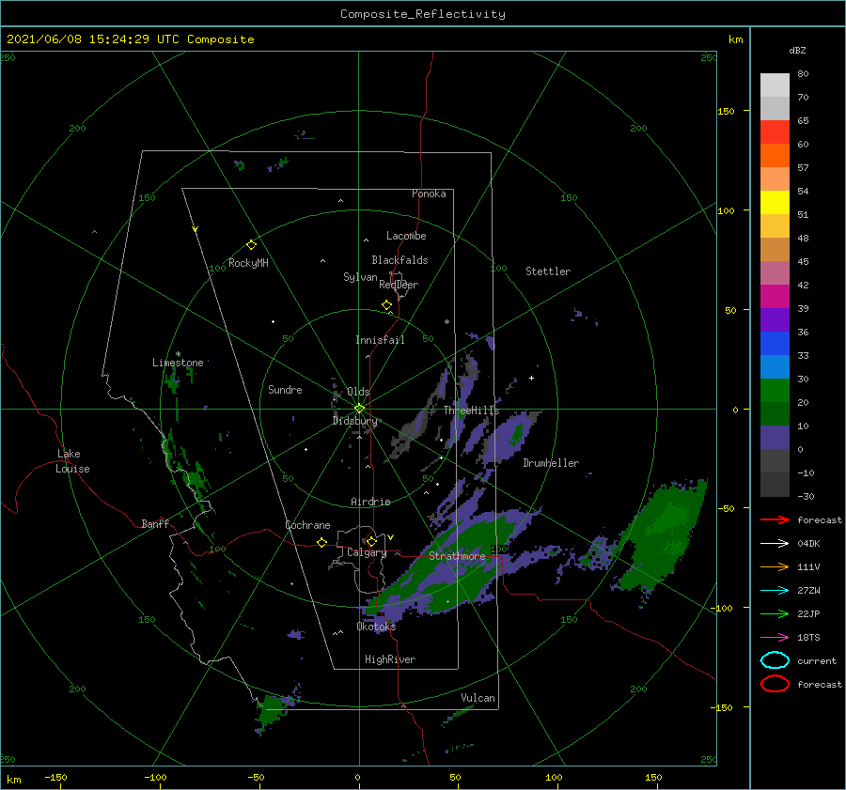This screenshot has width=846, height=790.
Task: Click the Ponoka city label
Action: pyautogui.click(x=429, y=194)
